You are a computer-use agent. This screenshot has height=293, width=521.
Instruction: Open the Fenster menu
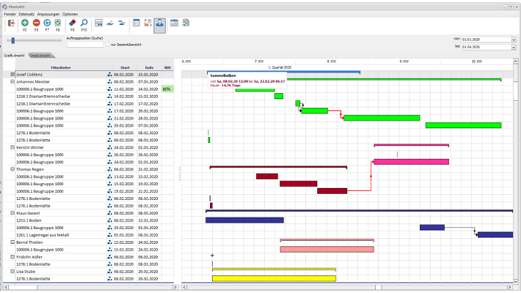click(10, 14)
